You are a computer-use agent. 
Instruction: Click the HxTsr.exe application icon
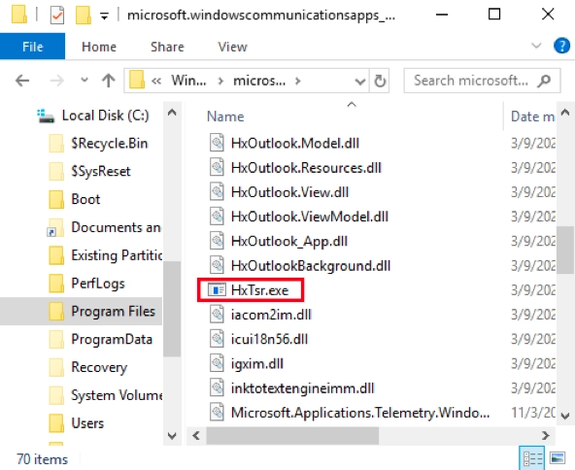(217, 290)
